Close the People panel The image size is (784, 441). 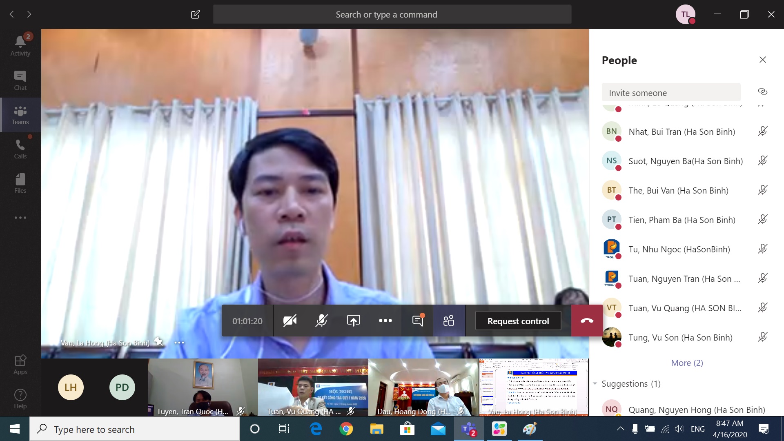[x=762, y=60]
